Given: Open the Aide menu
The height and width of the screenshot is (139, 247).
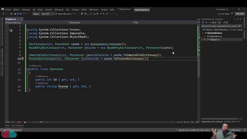Looking at the screenshot, I should pos(112,10).
